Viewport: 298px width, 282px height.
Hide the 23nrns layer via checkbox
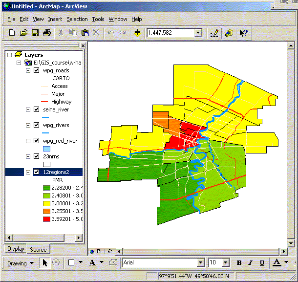[x=36, y=156]
